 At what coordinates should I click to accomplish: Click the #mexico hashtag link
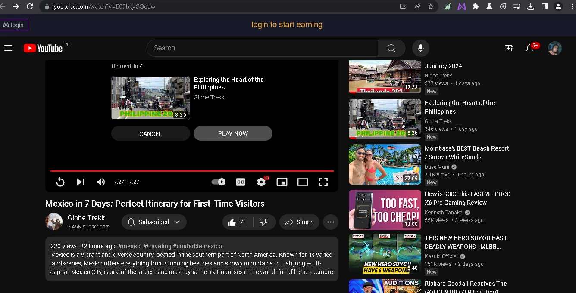(130, 246)
